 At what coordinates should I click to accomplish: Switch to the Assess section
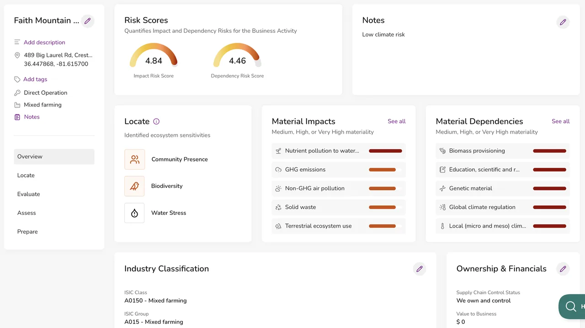(x=54, y=213)
